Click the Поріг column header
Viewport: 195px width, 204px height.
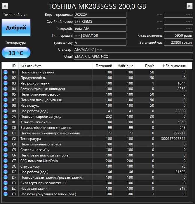pos(145,66)
